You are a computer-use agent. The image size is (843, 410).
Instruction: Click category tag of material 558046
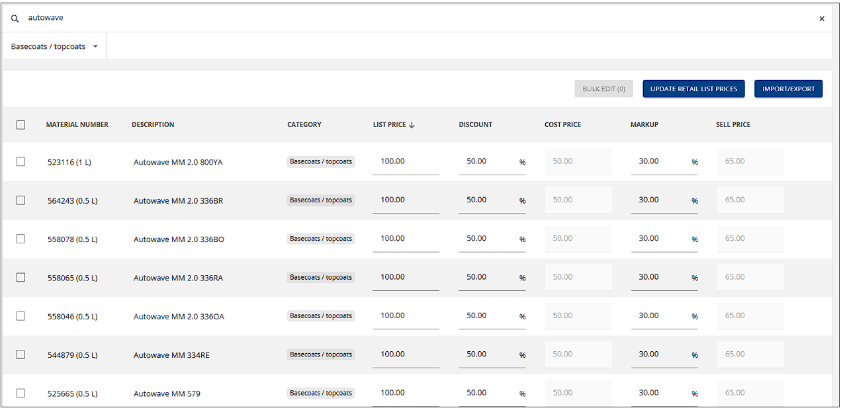(x=321, y=316)
